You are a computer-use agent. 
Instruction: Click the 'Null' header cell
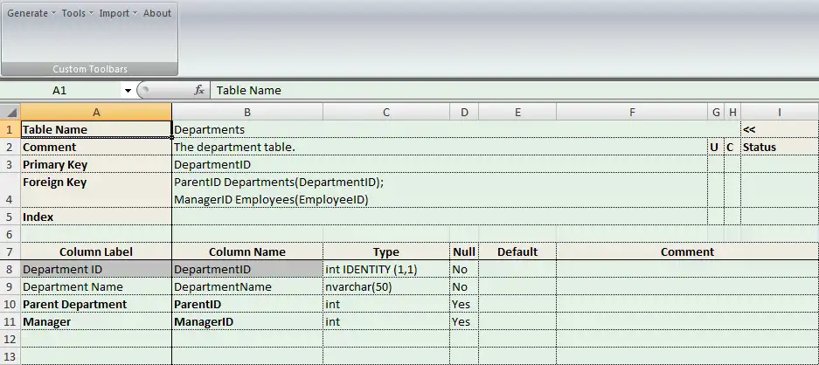(x=464, y=251)
